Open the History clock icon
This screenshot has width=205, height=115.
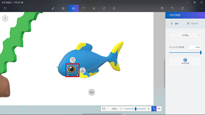[x=182, y=8]
